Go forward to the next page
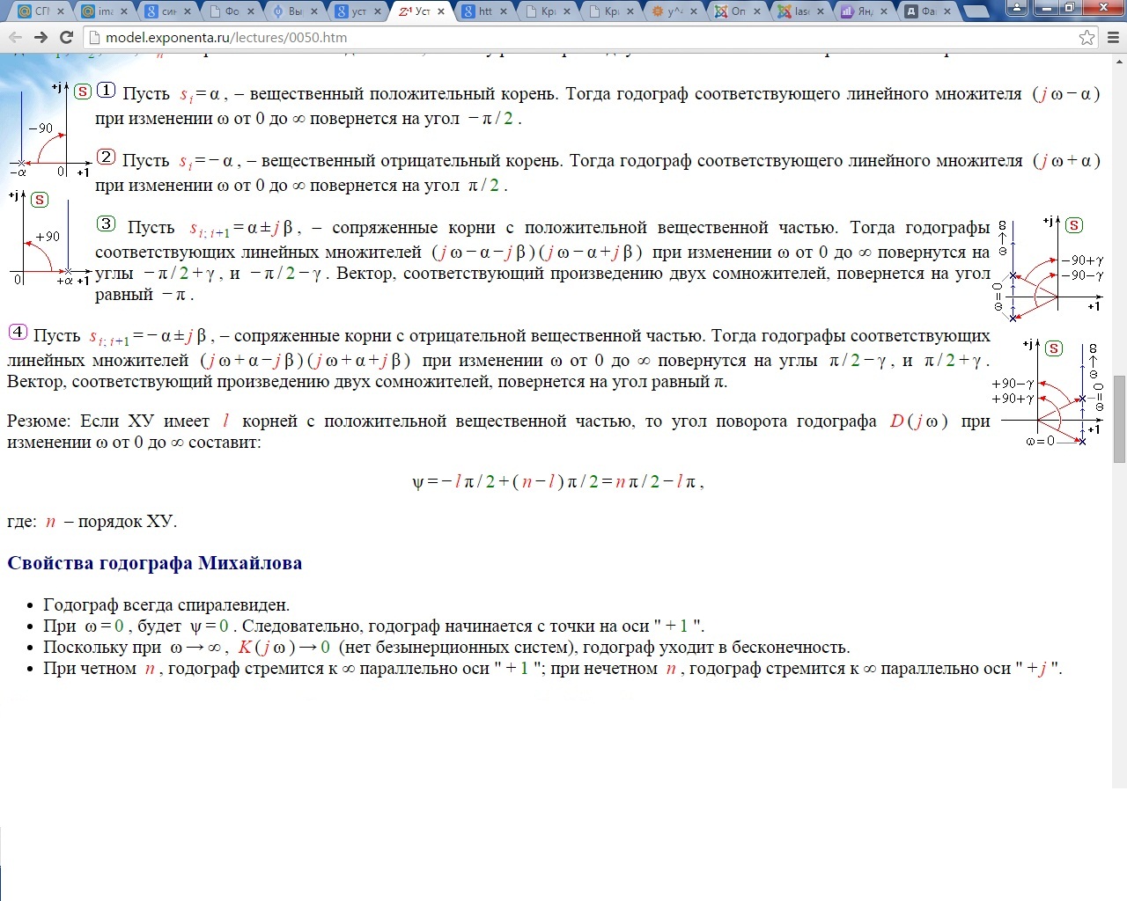The image size is (1127, 901). (41, 37)
